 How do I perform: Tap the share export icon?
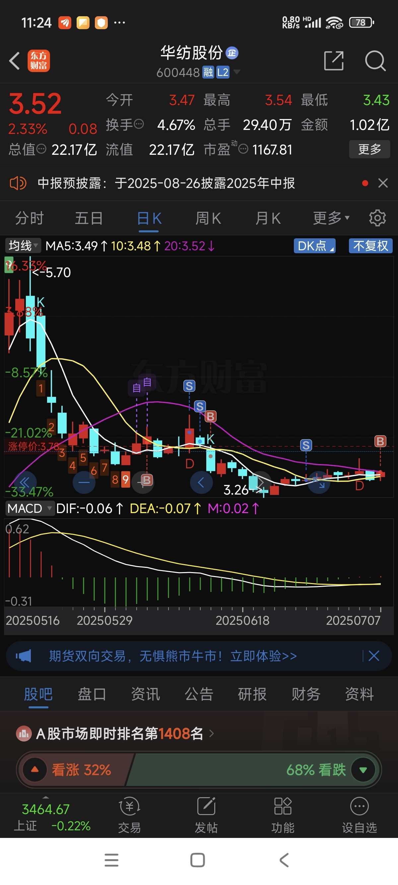coord(334,61)
